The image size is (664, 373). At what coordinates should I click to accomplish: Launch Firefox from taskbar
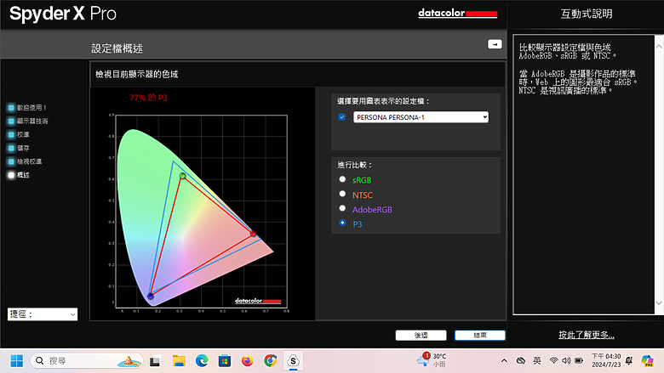[x=248, y=361]
